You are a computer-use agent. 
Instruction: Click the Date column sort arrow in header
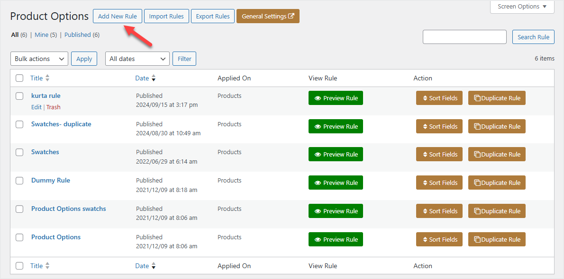(x=153, y=78)
